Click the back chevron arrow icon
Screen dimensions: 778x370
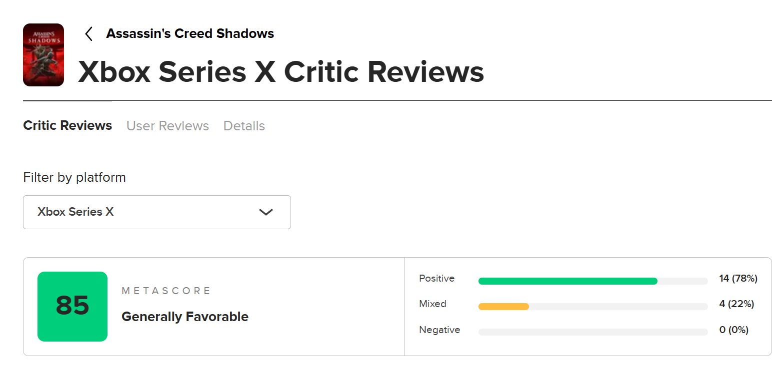click(x=89, y=34)
